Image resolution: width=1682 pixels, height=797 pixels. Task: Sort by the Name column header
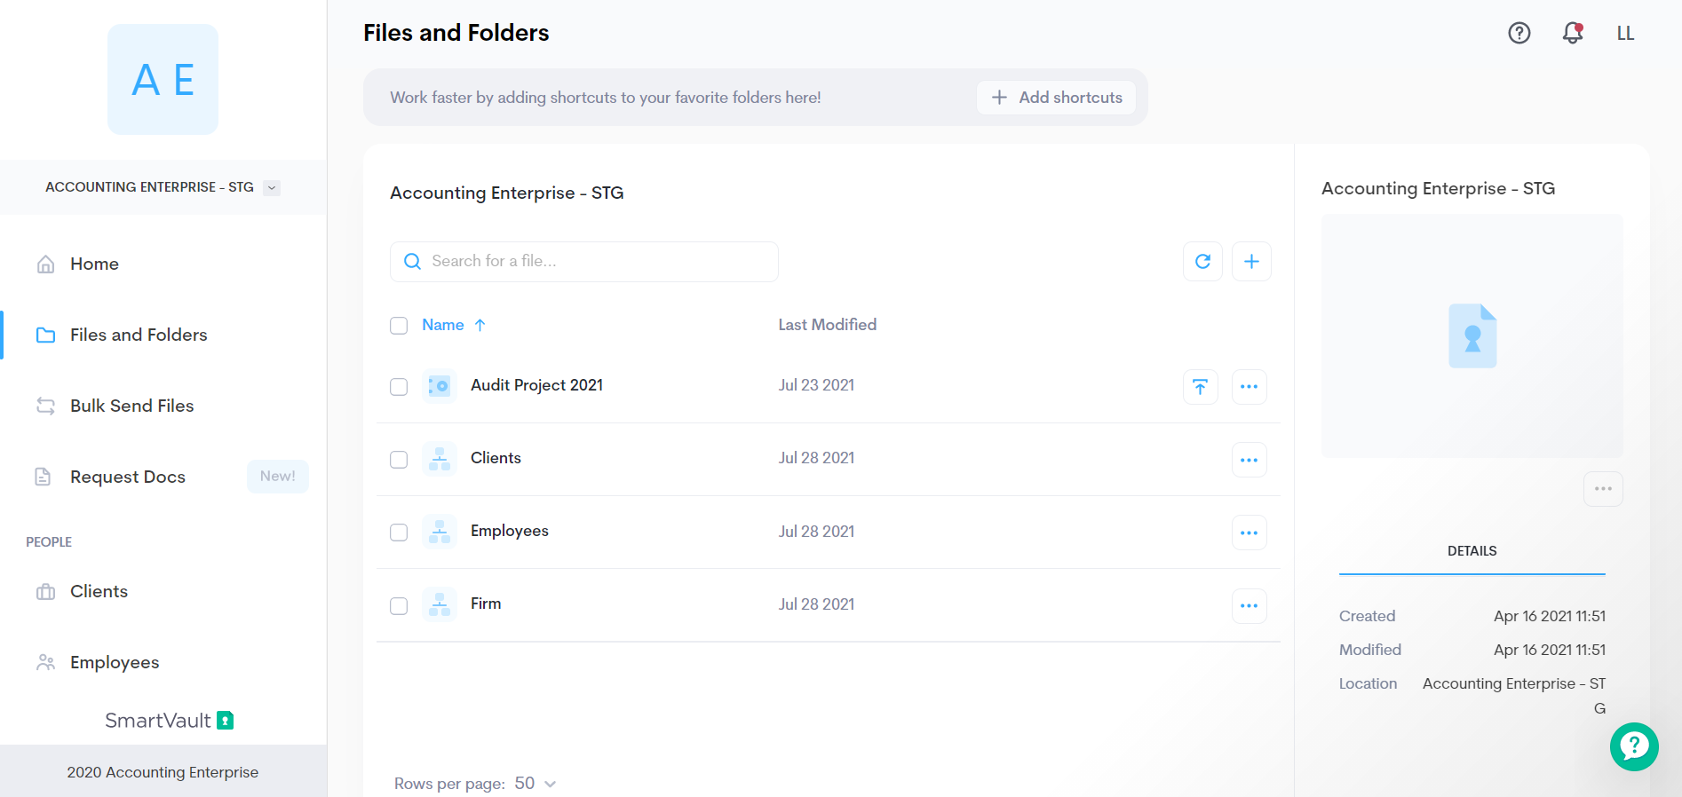click(x=443, y=325)
